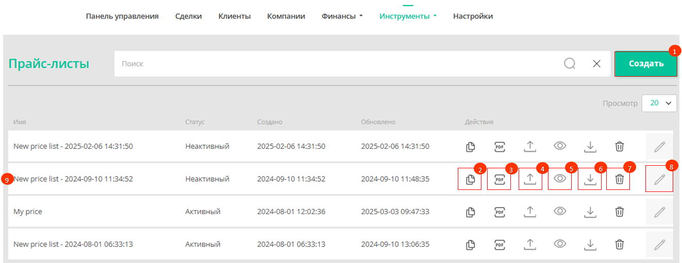Expand the Финансы menu

pyautogui.click(x=342, y=16)
